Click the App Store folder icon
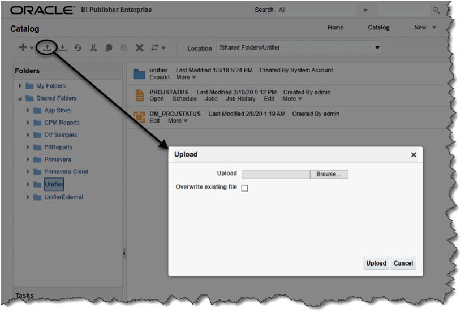 point(37,111)
